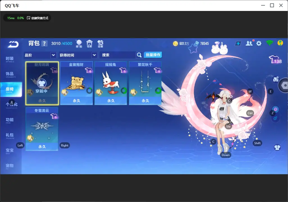Screen dimensions: 288x202
Task: Click the gold coin currency icon
Action: [x=175, y=43]
